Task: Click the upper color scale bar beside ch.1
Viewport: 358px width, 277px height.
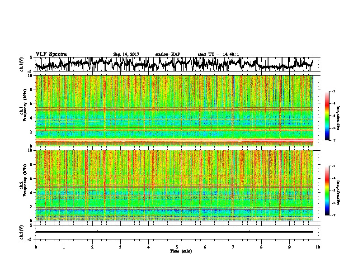Action: click(327, 116)
